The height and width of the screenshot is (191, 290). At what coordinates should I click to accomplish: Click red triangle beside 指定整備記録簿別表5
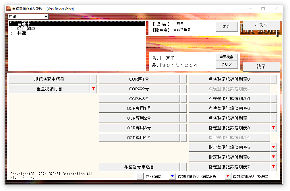pyautogui.click(x=273, y=147)
